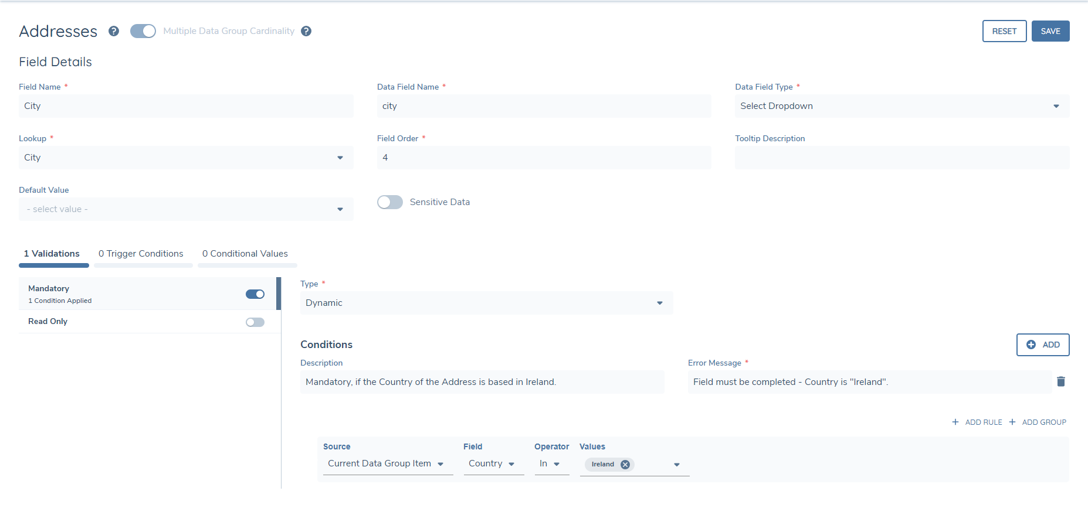Turn on the Read Only toggle
This screenshot has width=1088, height=508.
(255, 322)
